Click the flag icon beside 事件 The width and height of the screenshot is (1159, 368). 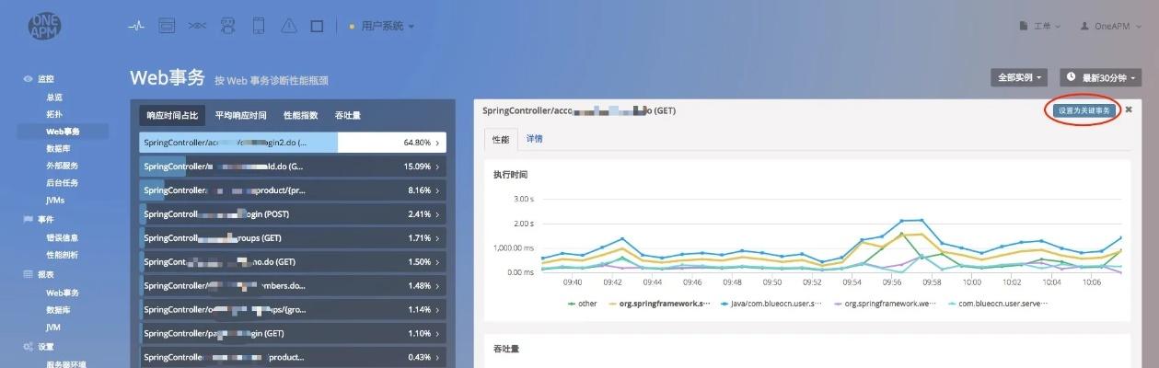click(28, 220)
